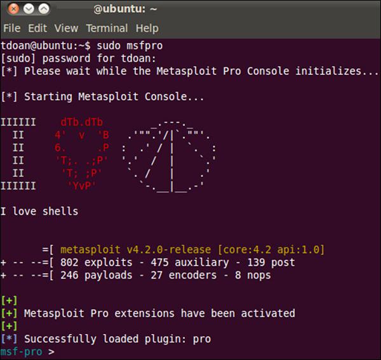The width and height of the screenshot is (381, 360).
Task: Click the '8 nops' text
Action: (x=253, y=275)
